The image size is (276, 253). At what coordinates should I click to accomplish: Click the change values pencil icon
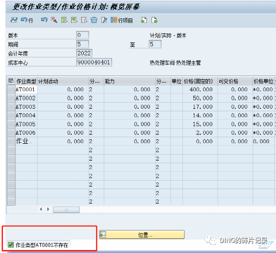click(104, 20)
